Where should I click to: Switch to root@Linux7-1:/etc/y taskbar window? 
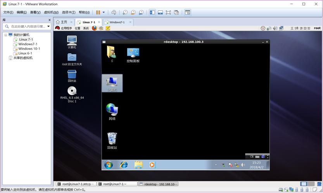pos(76,184)
